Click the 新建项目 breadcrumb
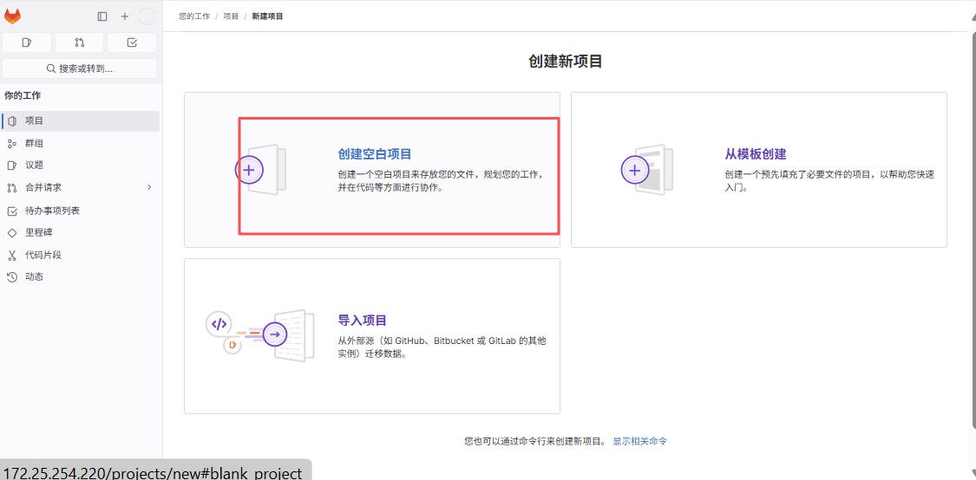 [x=268, y=16]
